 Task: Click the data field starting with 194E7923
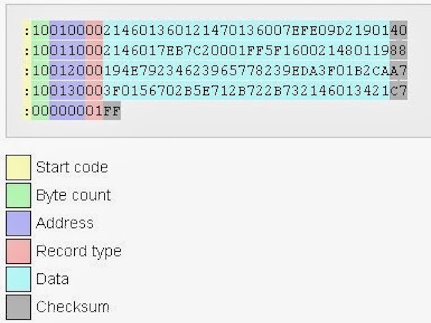click(246, 71)
